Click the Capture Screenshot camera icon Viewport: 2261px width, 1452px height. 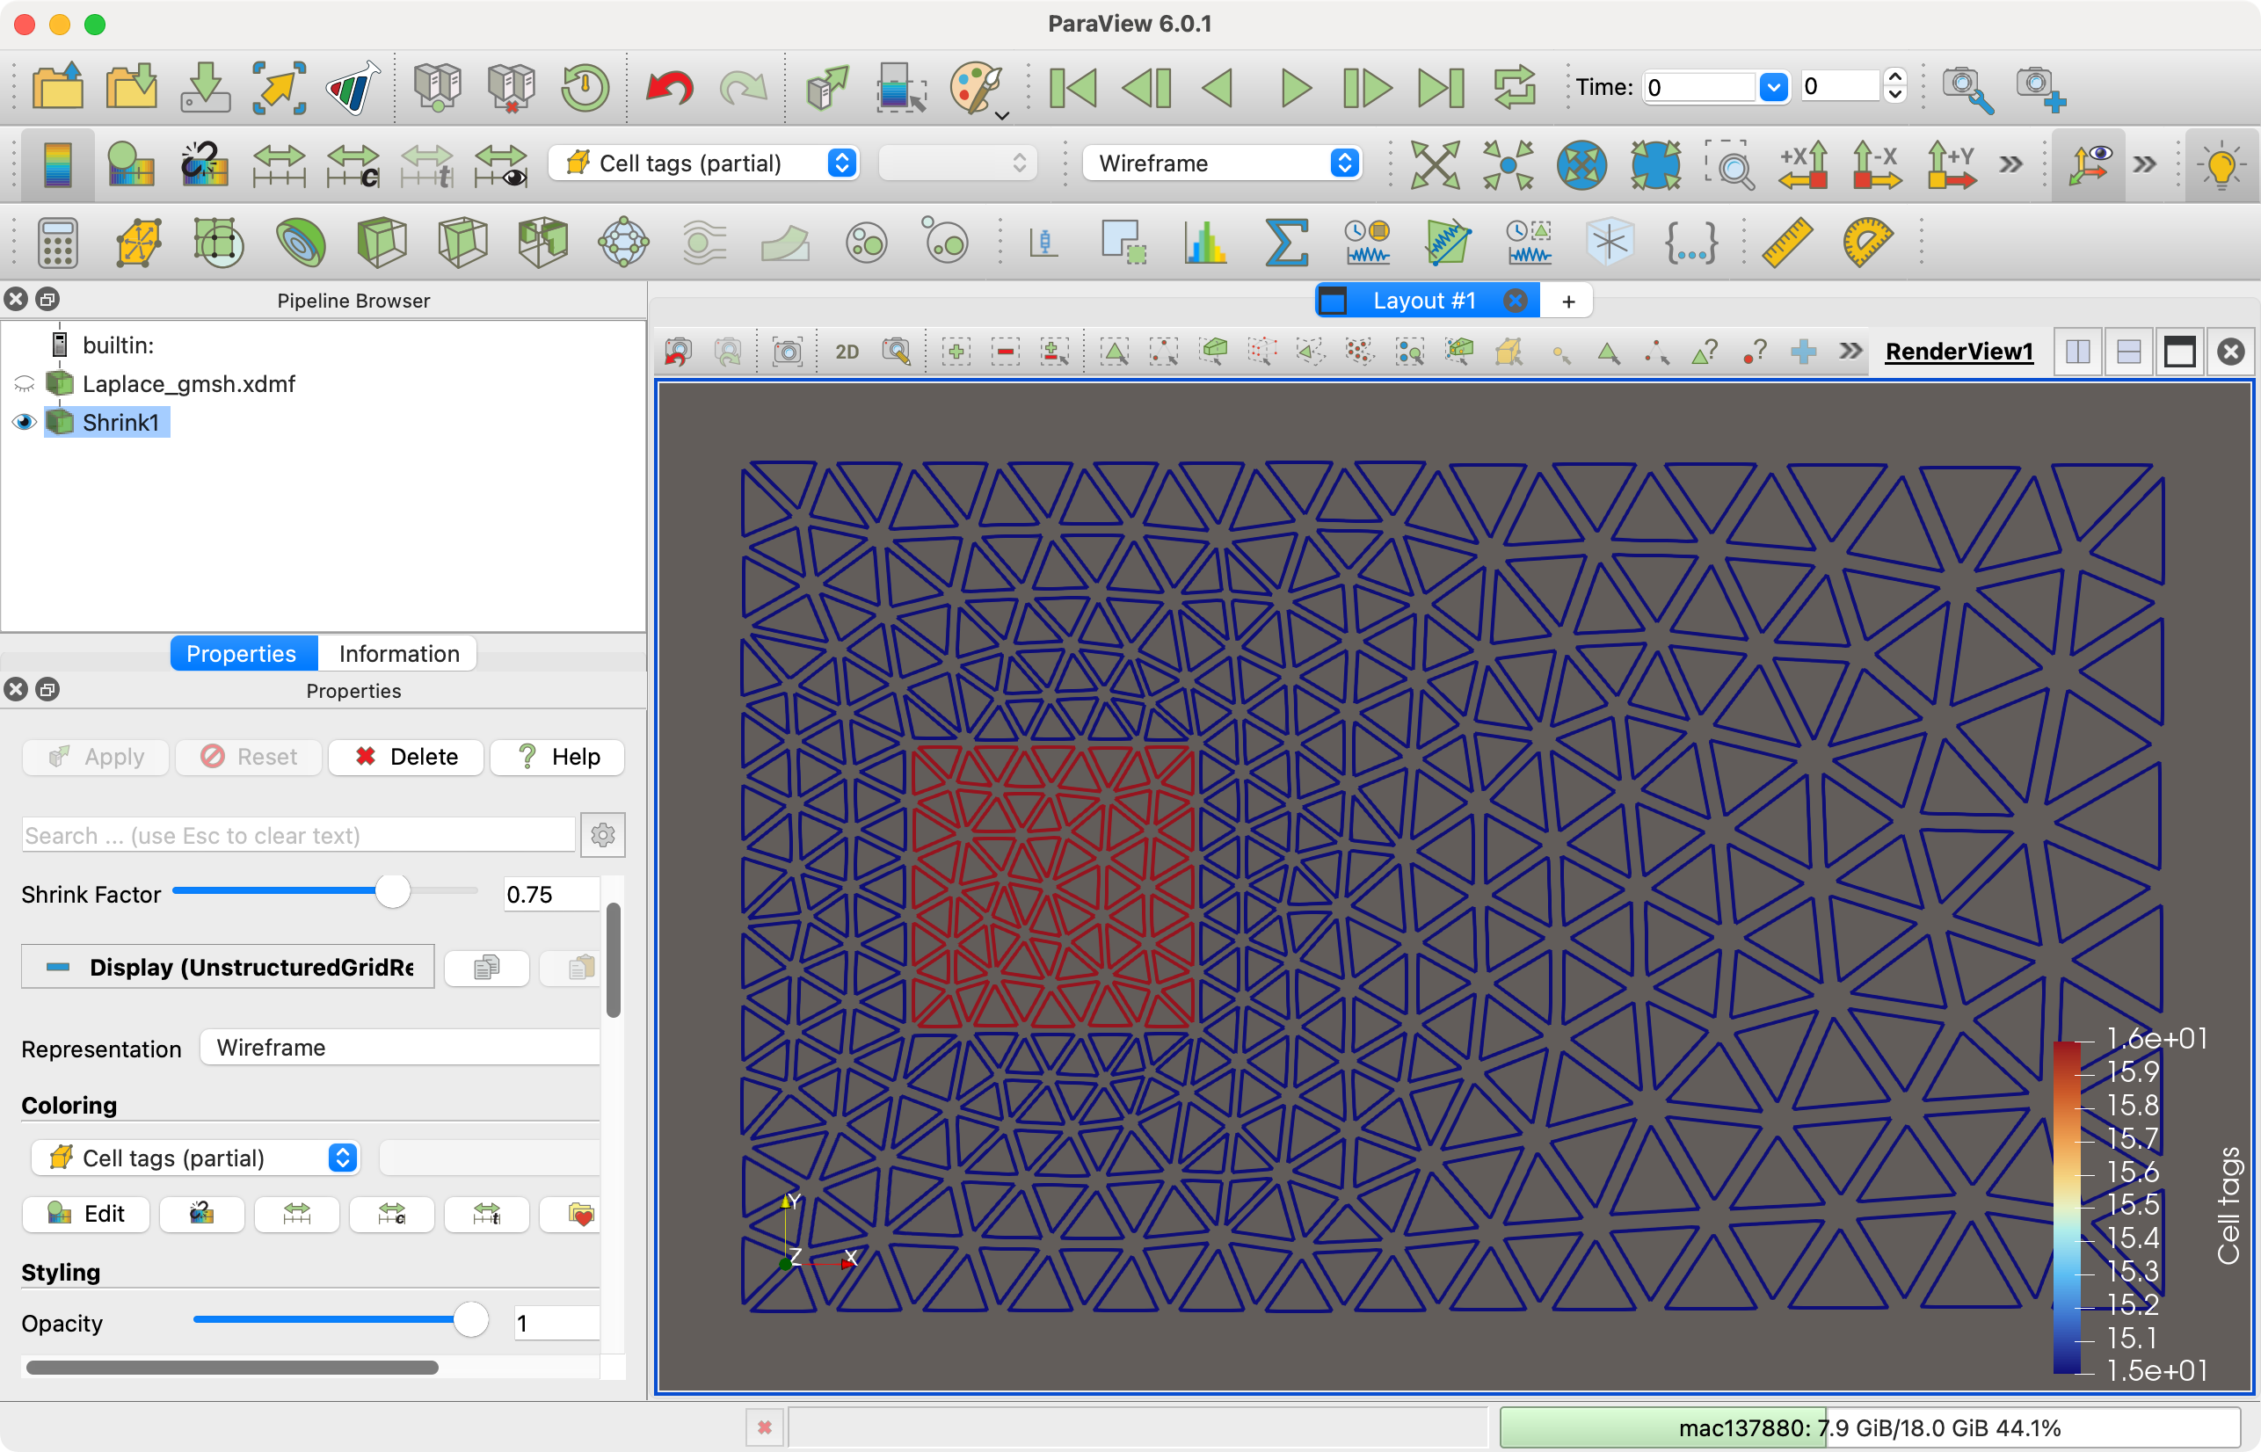788,352
